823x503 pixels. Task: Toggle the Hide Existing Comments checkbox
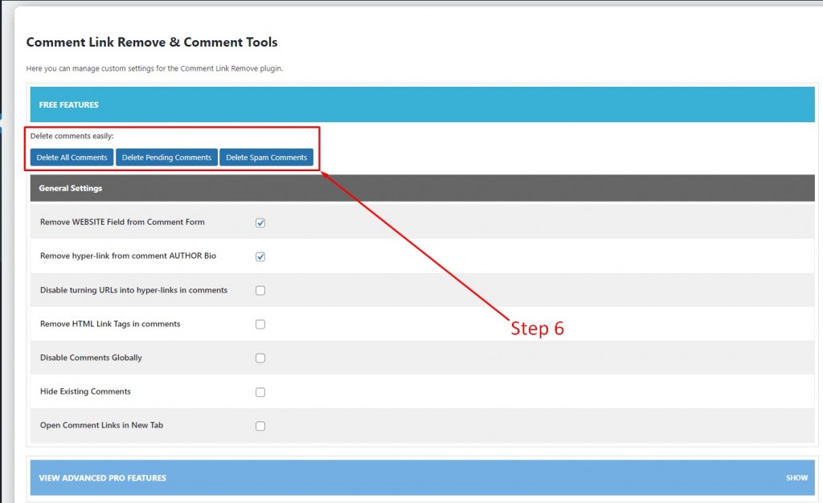tap(260, 392)
